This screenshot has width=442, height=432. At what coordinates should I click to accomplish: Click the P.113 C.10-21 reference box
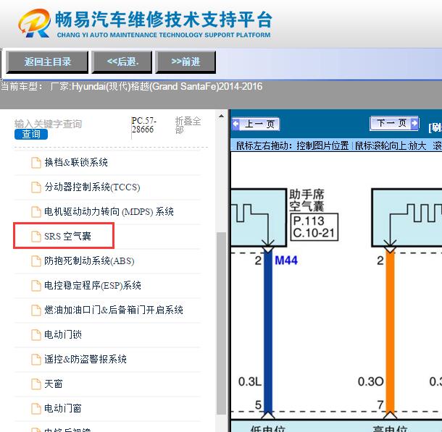pos(314,227)
